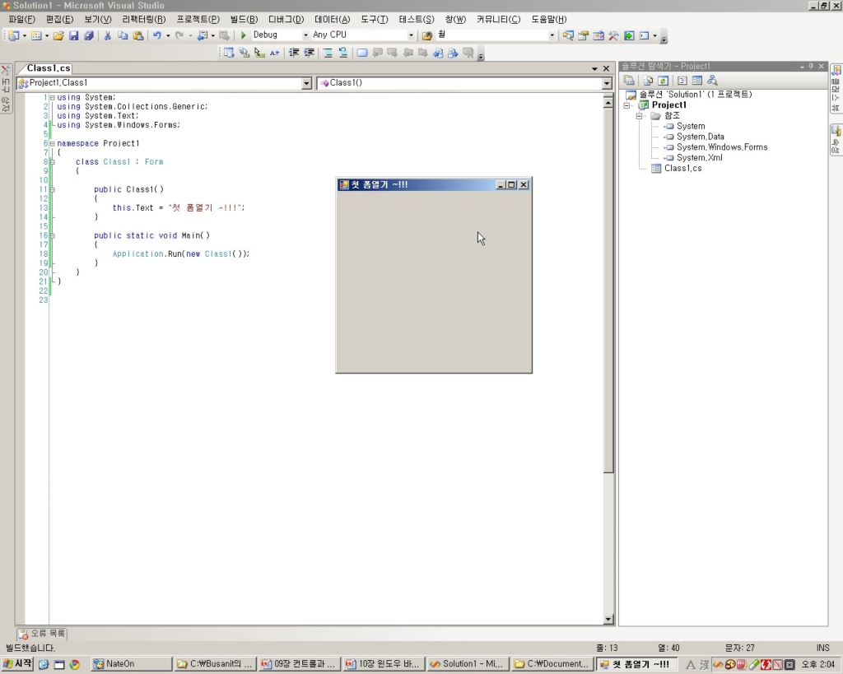Open the Start Page toolbar icon
843x674 pixels.
629,35
